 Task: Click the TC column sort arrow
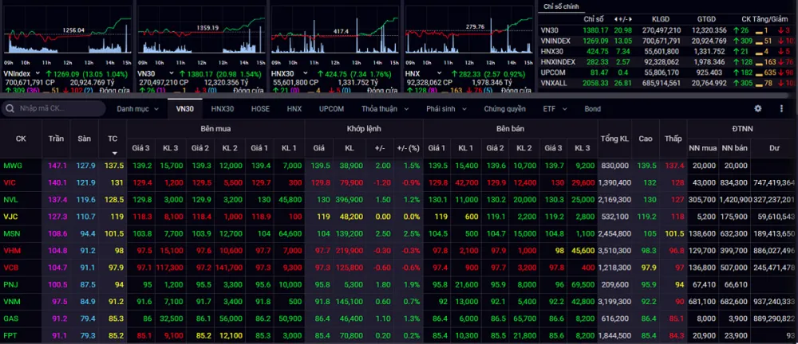(113, 152)
